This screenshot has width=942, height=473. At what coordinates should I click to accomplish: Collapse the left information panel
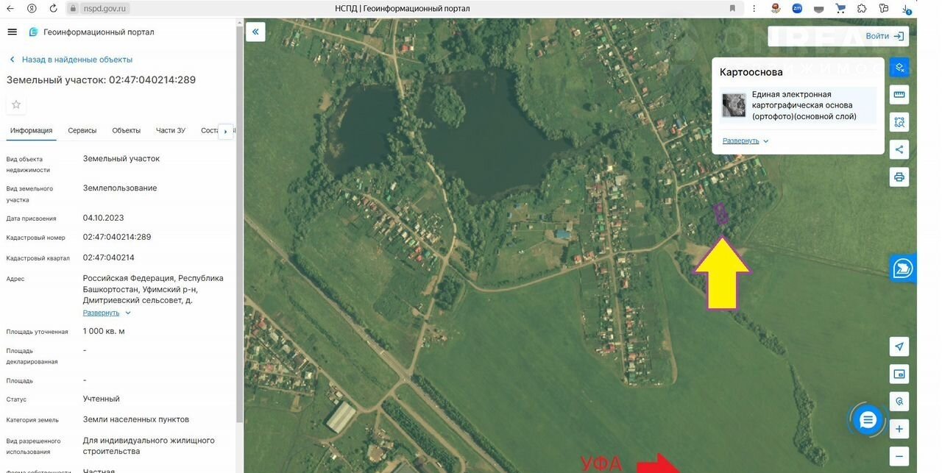255,32
